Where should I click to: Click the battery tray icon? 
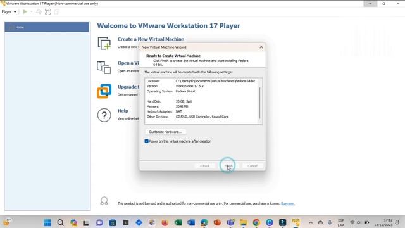coord(366,222)
